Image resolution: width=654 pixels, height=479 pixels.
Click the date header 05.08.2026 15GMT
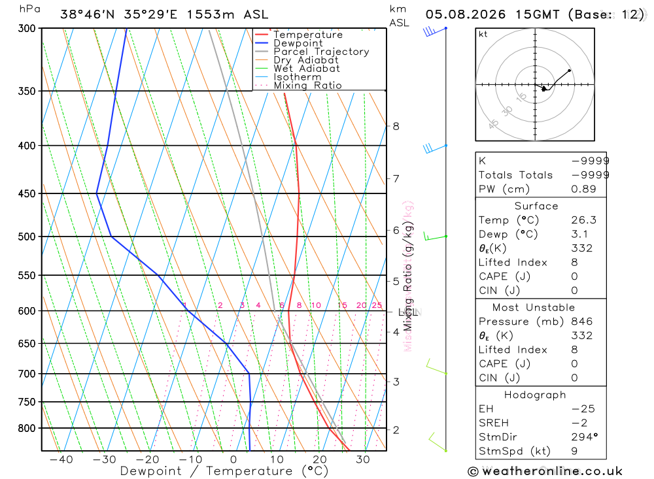(x=492, y=14)
